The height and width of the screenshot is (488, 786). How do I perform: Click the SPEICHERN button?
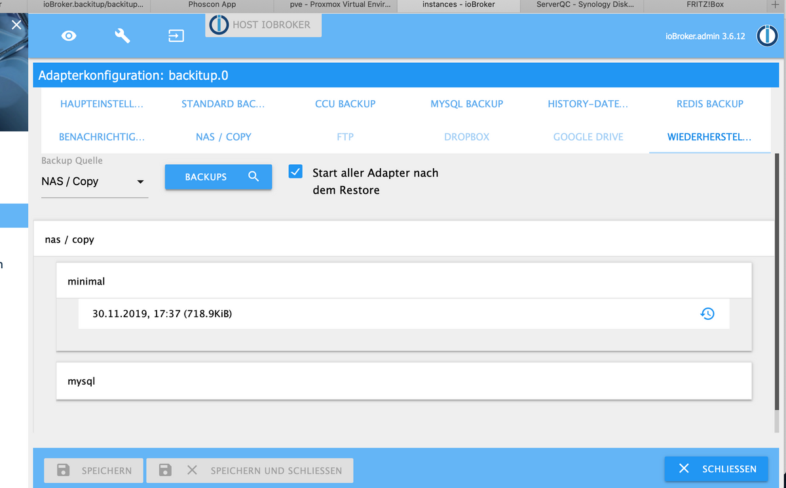(x=94, y=470)
